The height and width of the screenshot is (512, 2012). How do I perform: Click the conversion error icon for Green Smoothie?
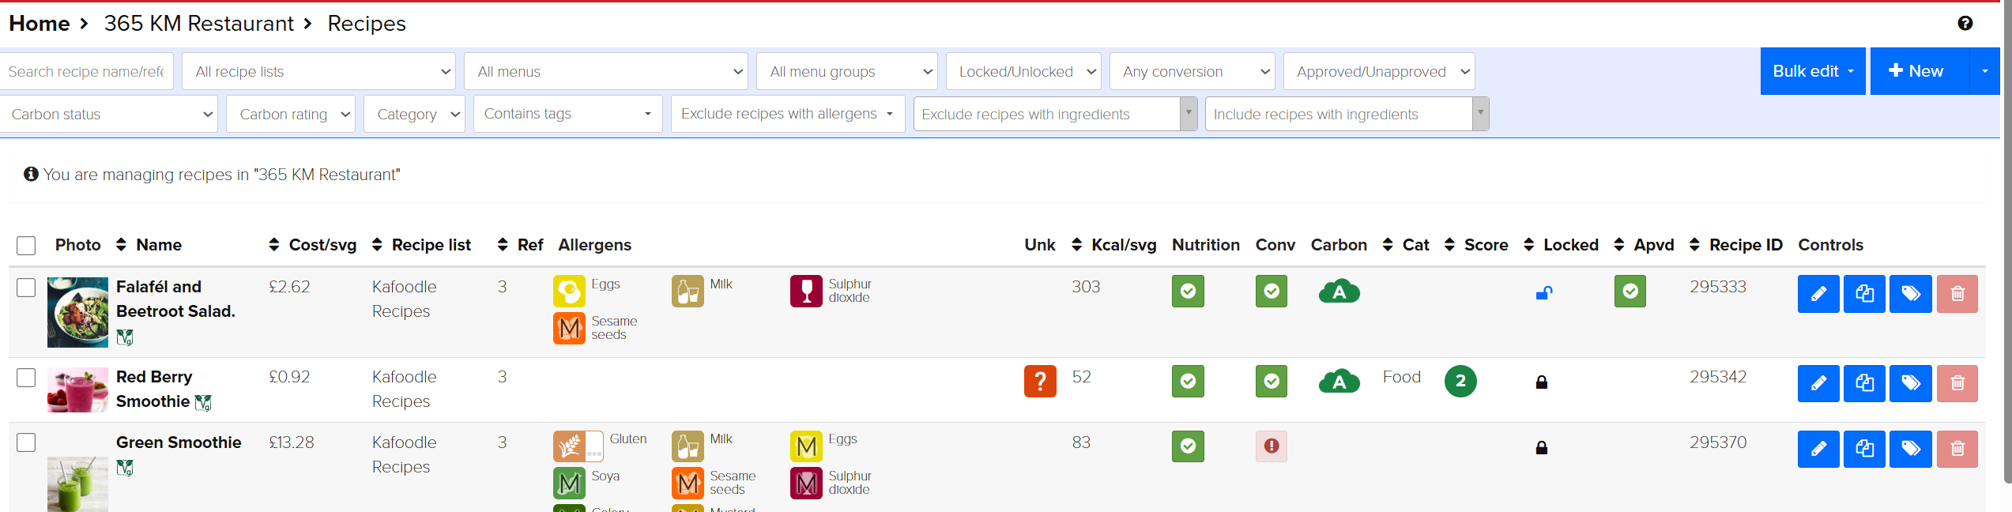1271,446
